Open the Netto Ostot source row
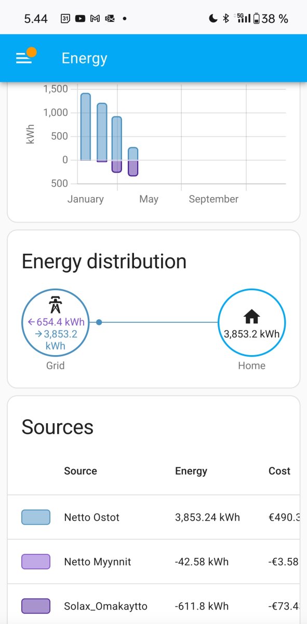 (154, 517)
